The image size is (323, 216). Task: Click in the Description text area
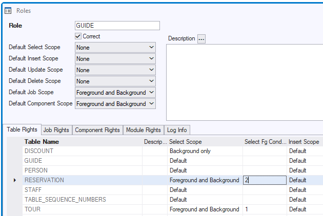coord(244,82)
